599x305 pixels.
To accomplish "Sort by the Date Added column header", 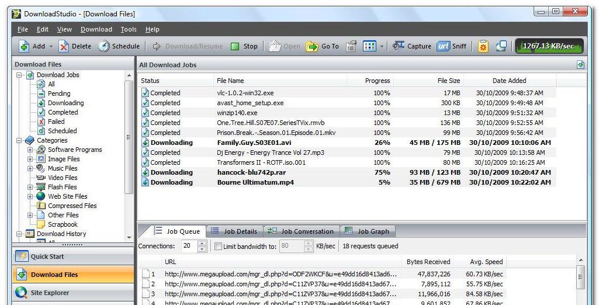I will point(510,81).
